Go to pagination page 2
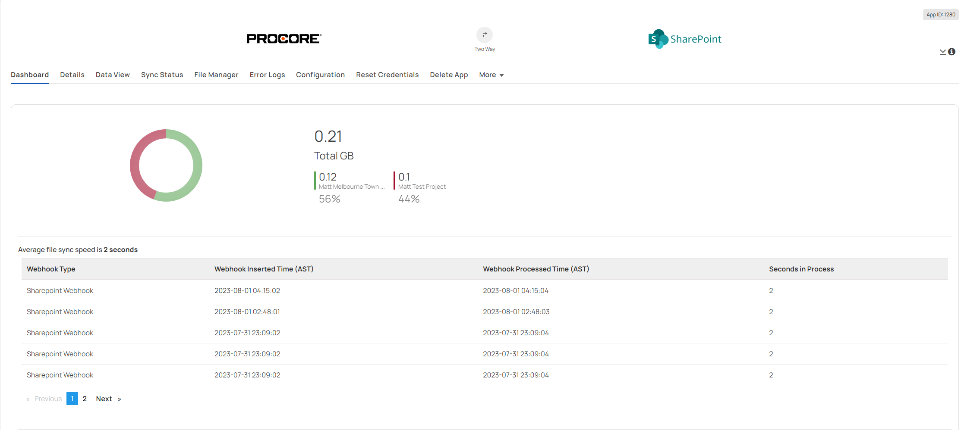This screenshot has height=430, width=961. point(85,399)
